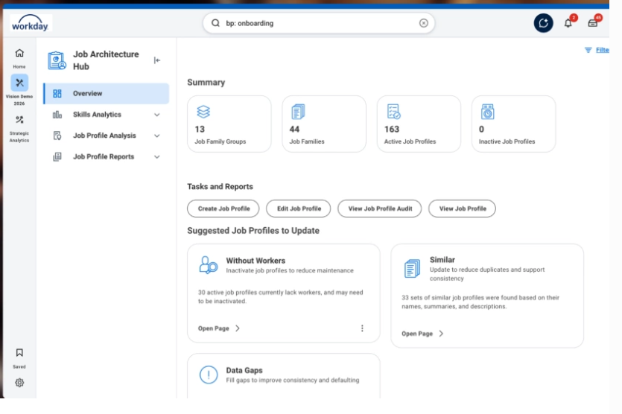622x414 pixels.
Task: Click the Job Architecture Hub icon
Action: click(57, 60)
